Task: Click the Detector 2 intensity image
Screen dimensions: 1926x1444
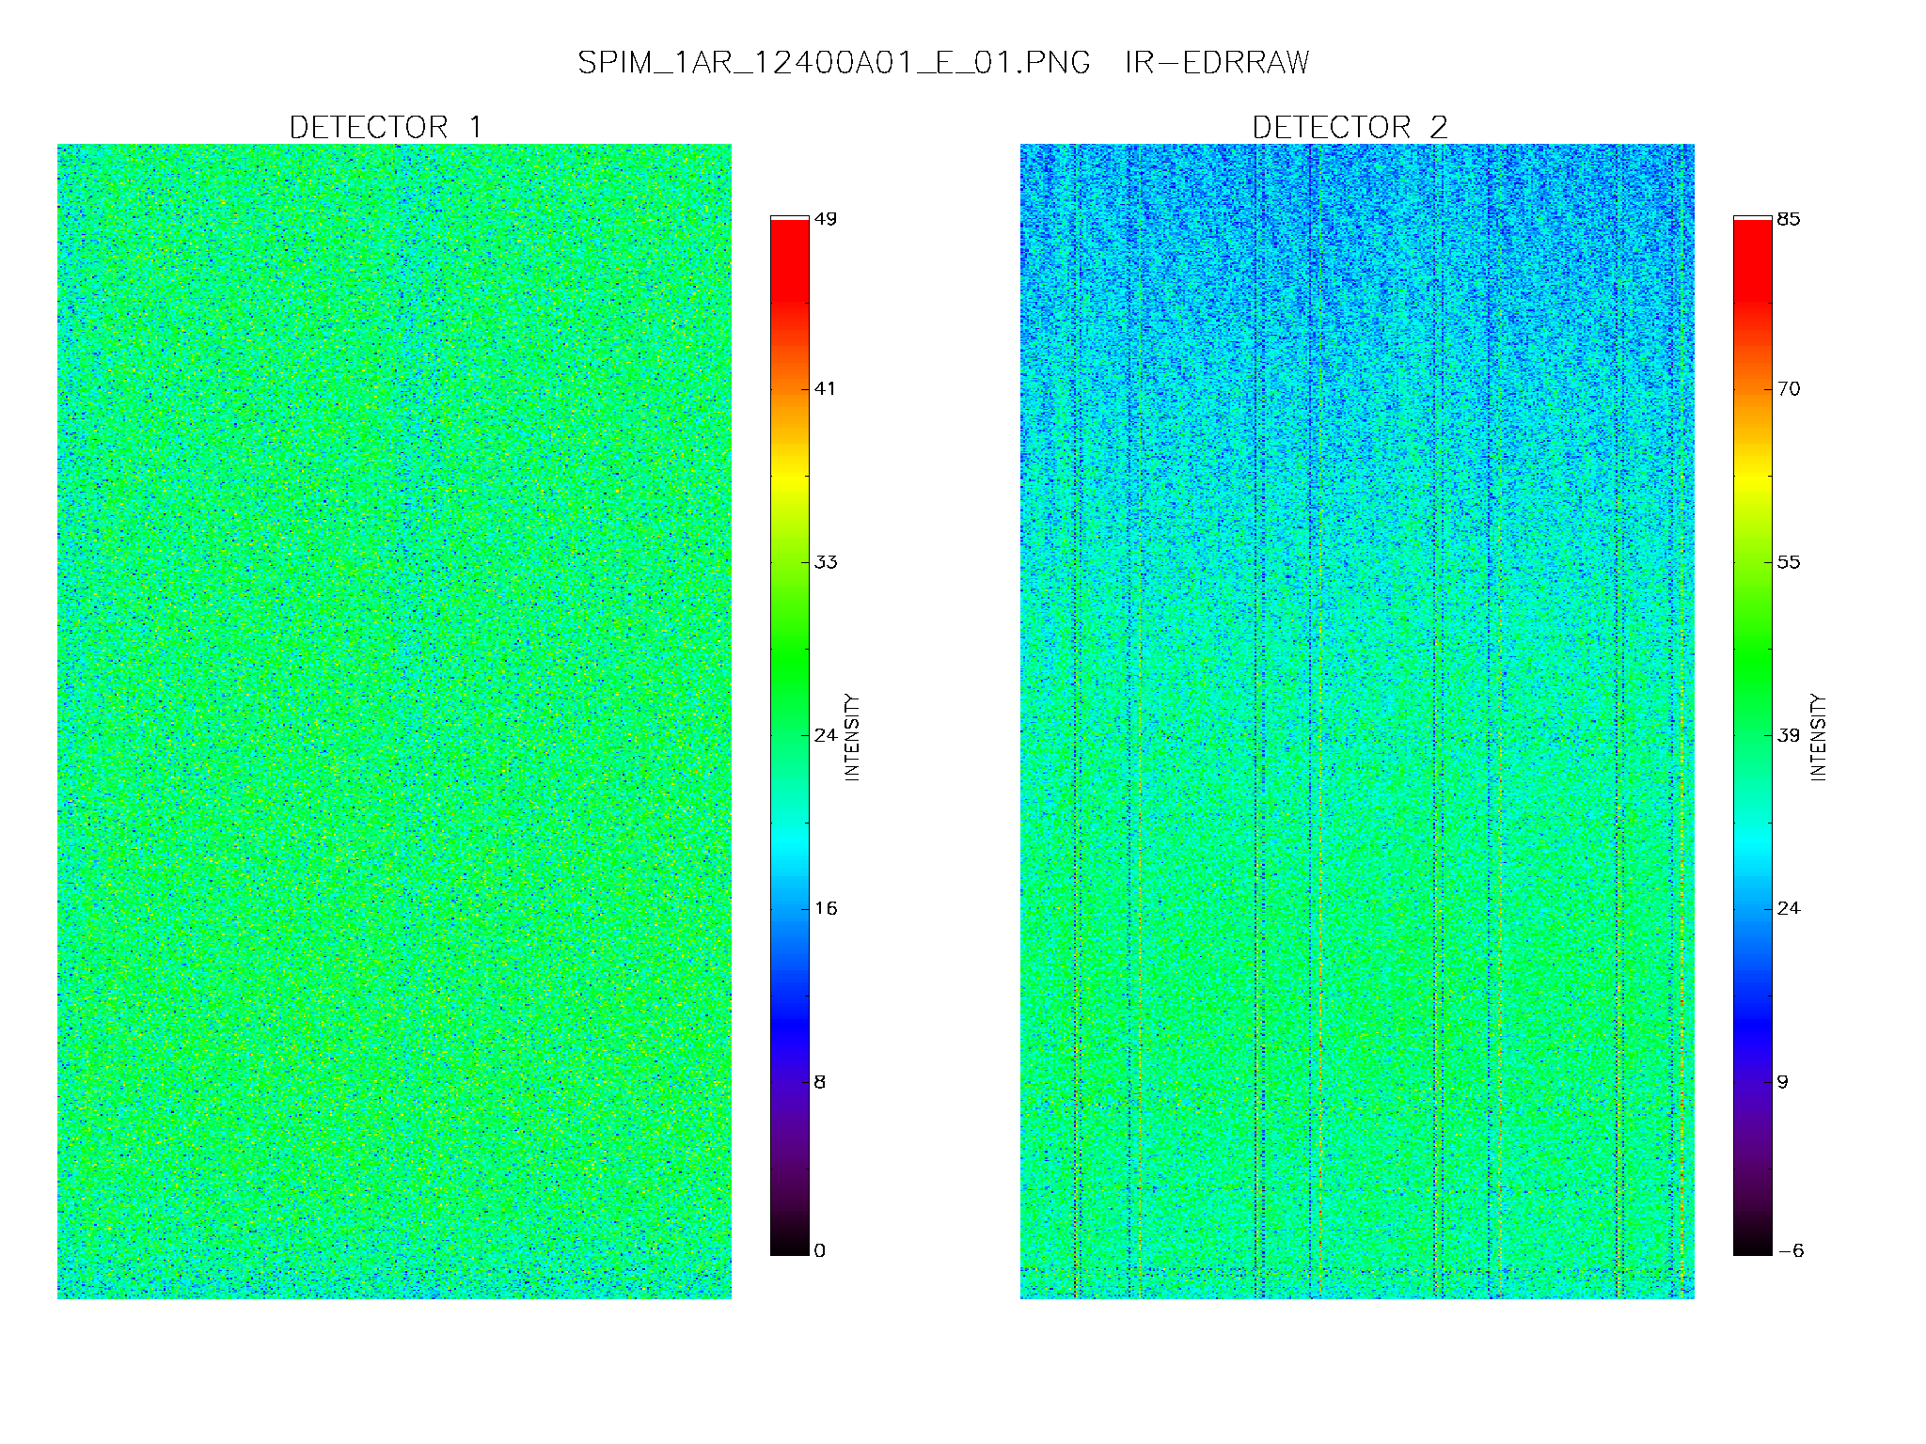Action: point(1357,721)
